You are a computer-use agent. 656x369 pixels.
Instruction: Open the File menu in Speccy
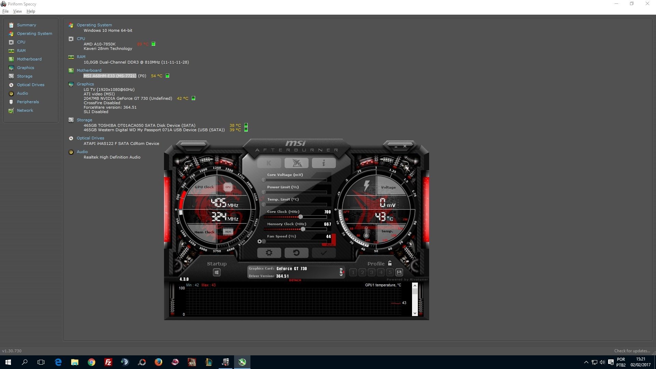point(5,11)
